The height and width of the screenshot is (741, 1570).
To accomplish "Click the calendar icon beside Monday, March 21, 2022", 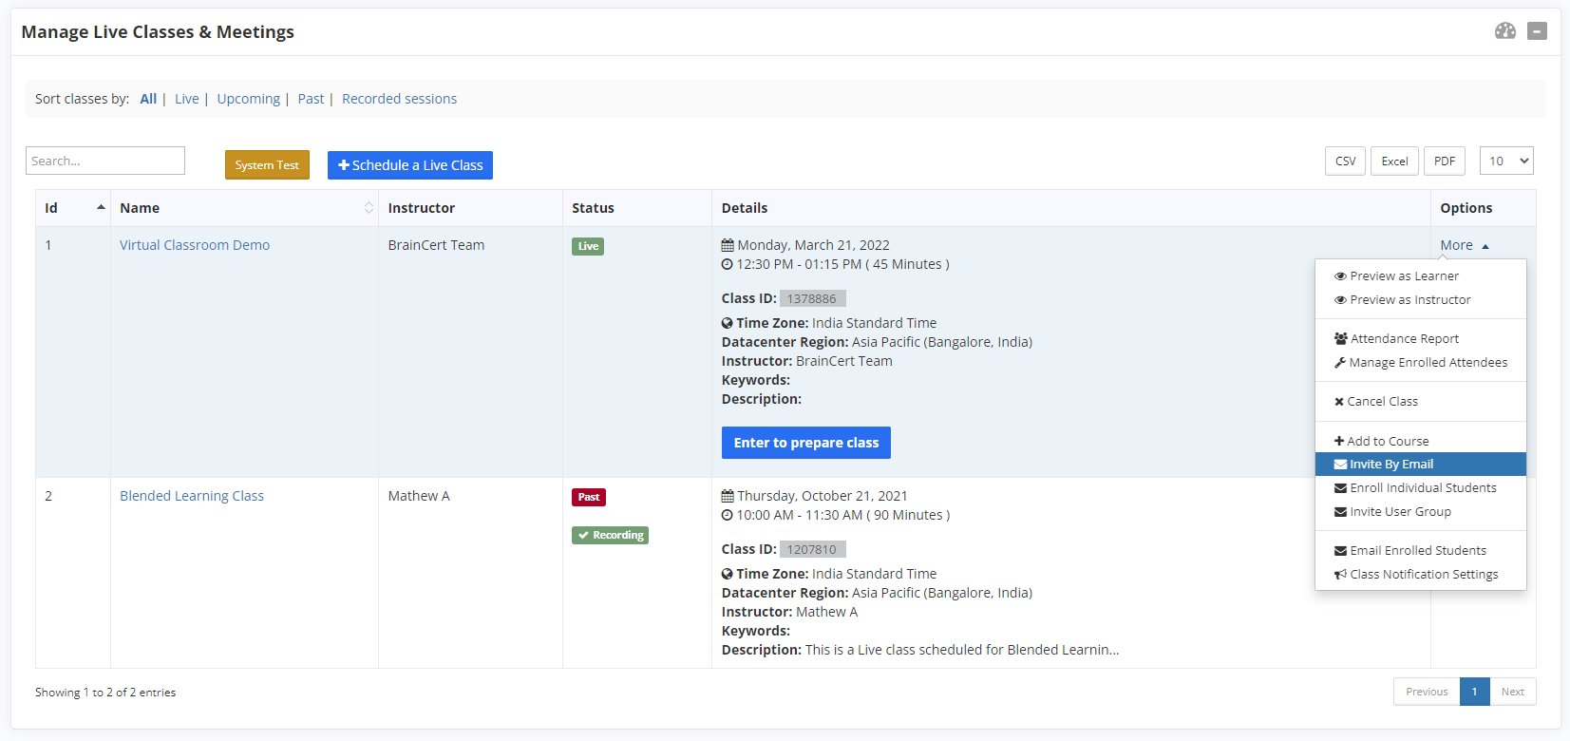I will pos(728,245).
